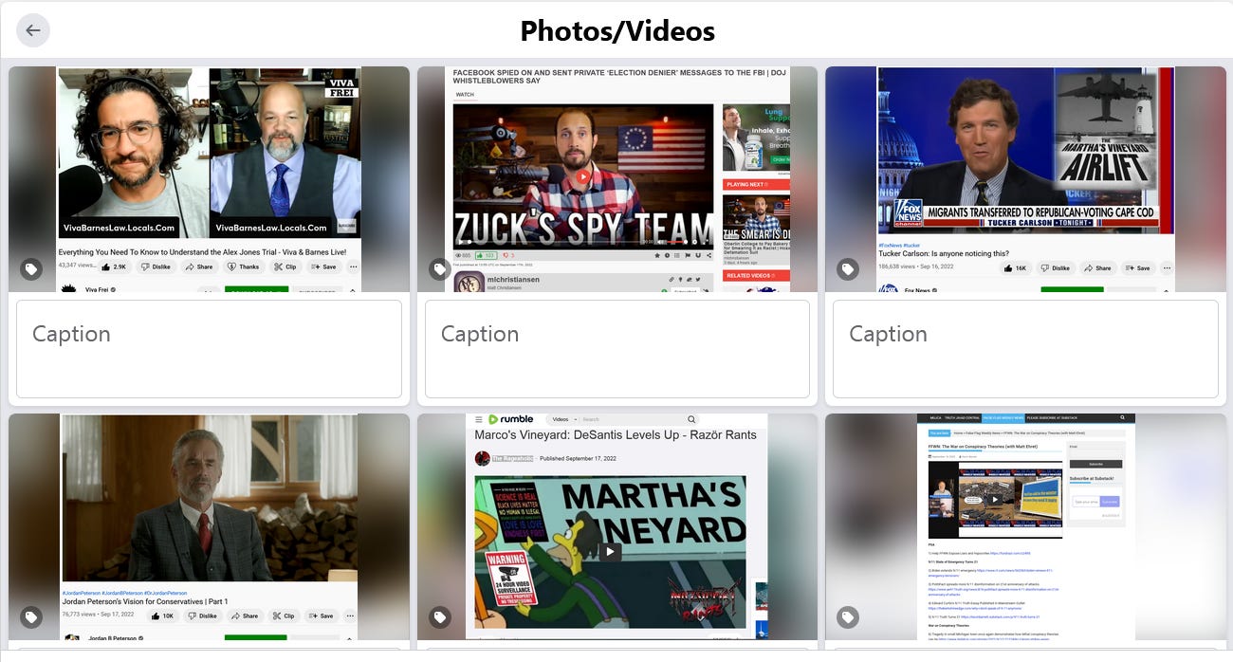This screenshot has height=662, width=1233.
Task: Add caption under Tucker Carlson photo
Action: click(x=1025, y=349)
